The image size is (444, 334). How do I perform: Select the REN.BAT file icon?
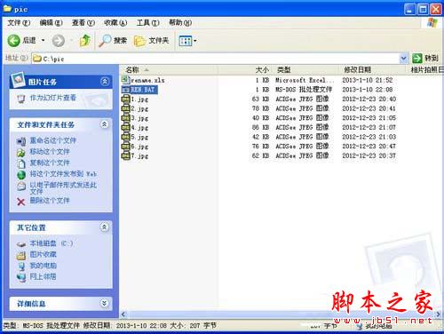[x=126, y=89]
